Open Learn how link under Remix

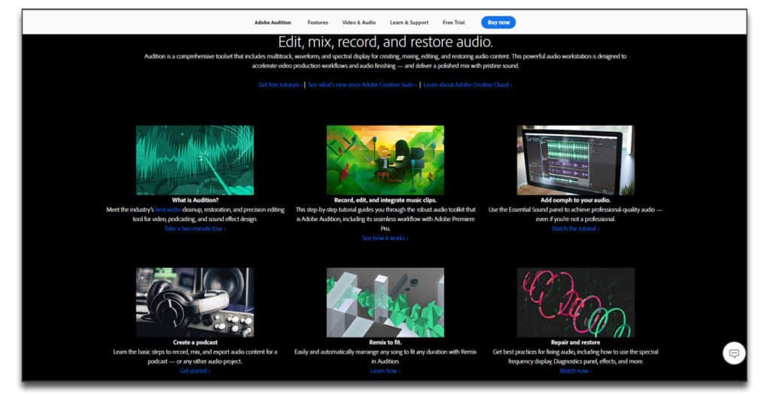(x=385, y=370)
